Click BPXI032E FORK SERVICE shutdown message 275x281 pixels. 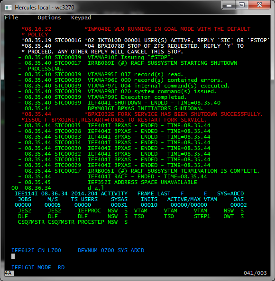tap(142, 114)
